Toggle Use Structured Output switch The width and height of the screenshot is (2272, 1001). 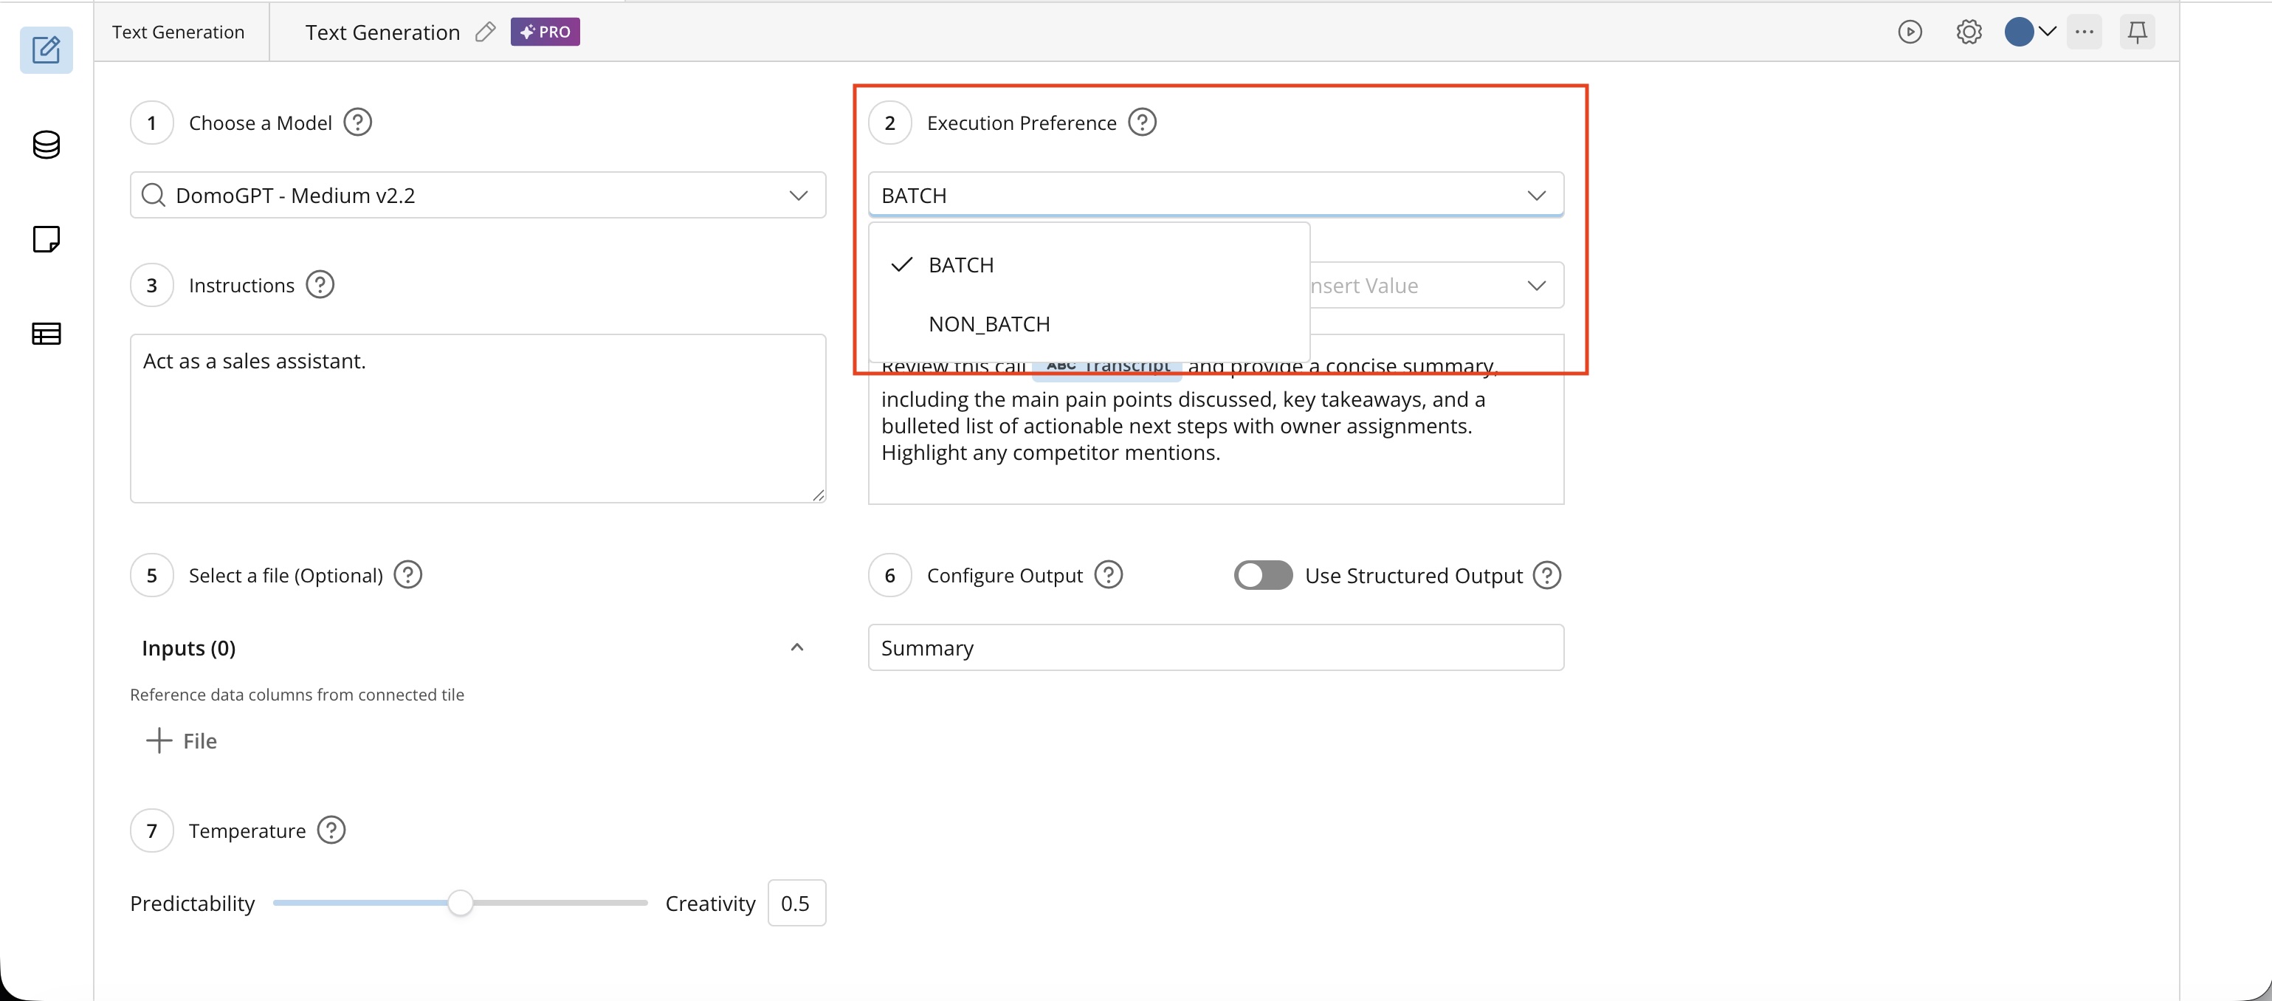click(x=1263, y=575)
